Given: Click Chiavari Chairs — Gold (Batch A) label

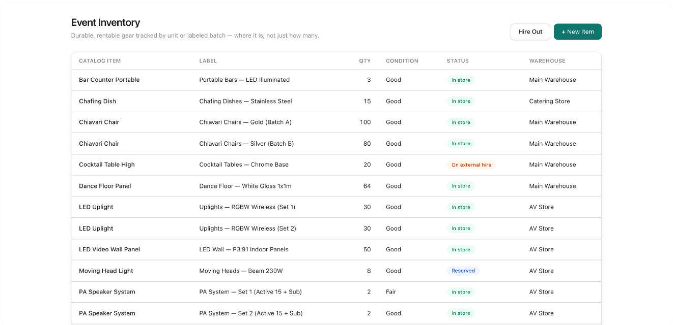Looking at the screenshot, I should pyautogui.click(x=245, y=122).
